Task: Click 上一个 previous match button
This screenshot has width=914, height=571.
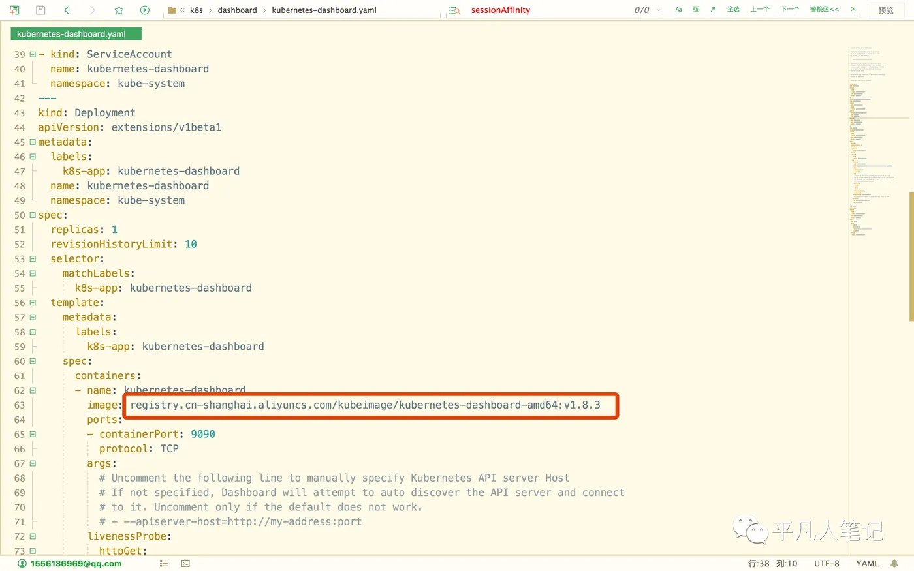Action: pos(760,10)
